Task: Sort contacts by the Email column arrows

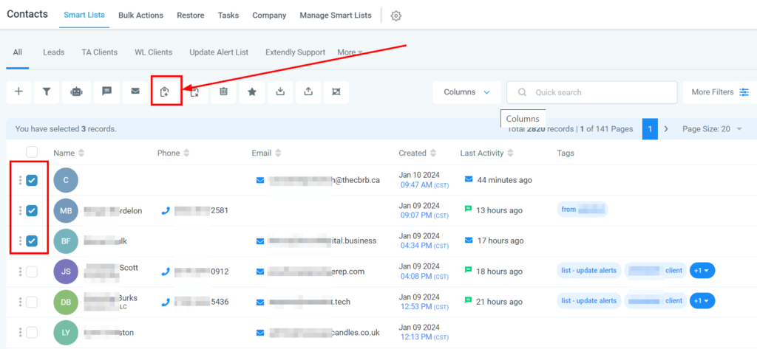Action: [278, 153]
